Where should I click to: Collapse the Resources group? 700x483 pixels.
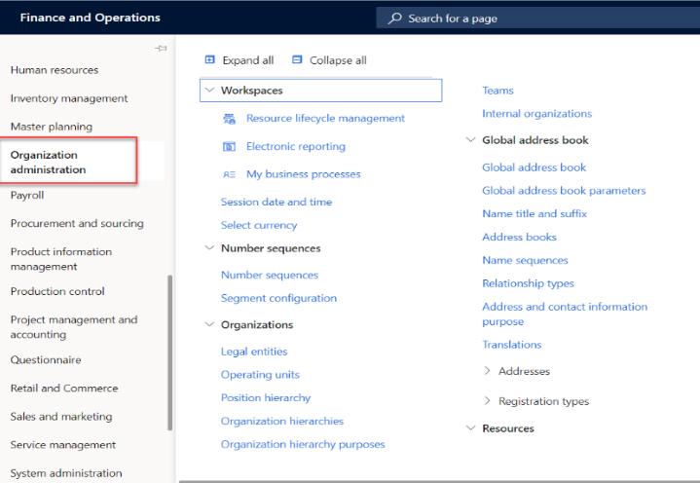click(x=470, y=428)
